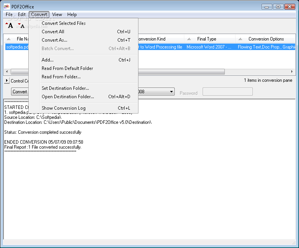The width and height of the screenshot is (299, 248).
Task: Maximize the PDF2Office window
Action: coord(278,7)
